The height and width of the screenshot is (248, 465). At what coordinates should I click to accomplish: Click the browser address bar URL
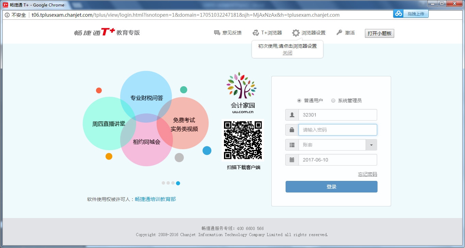coord(186,15)
